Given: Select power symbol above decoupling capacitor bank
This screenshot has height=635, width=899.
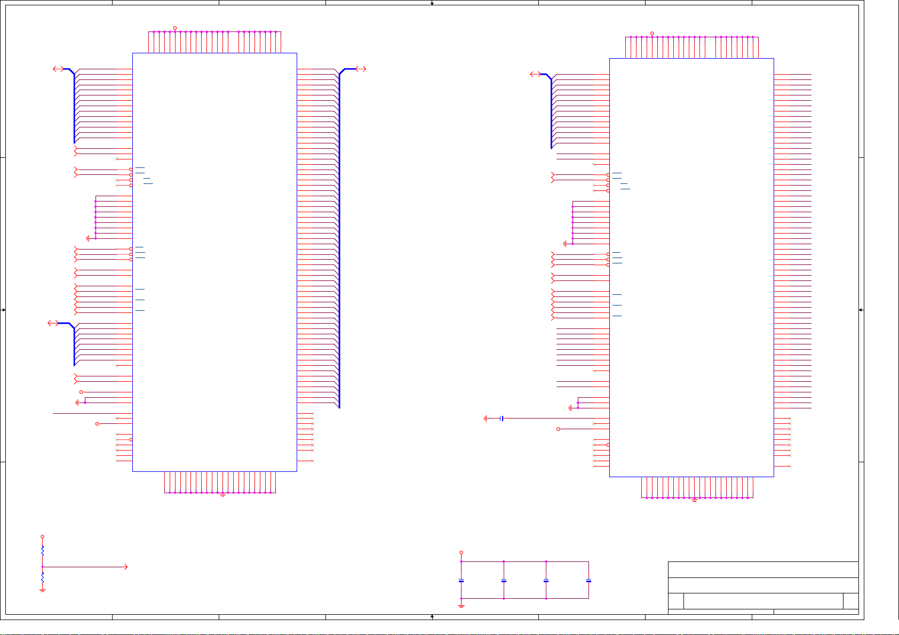Looking at the screenshot, I should (x=461, y=553).
